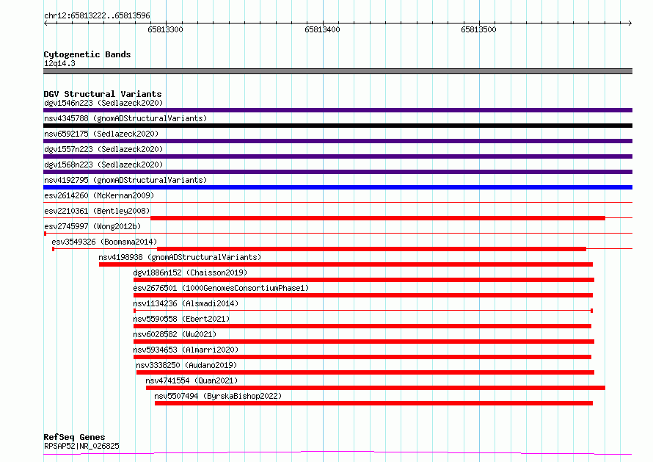The width and height of the screenshot is (653, 462).
Task: Click the 65813400 ruler tick label
Action: [322, 29]
